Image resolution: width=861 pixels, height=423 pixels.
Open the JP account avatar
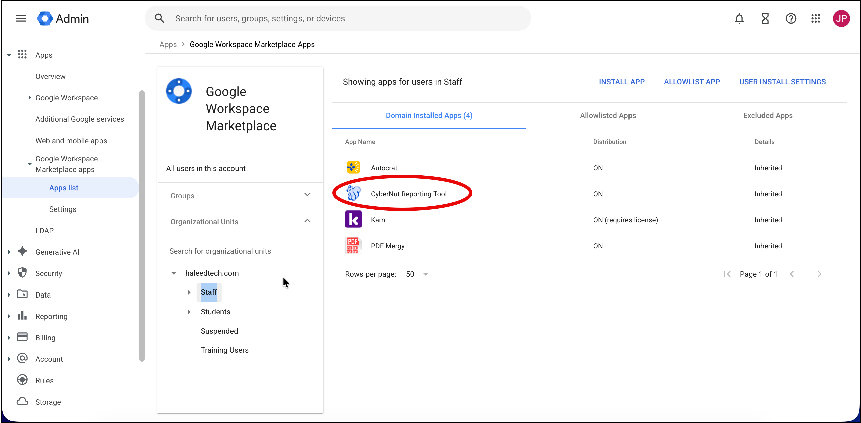841,18
